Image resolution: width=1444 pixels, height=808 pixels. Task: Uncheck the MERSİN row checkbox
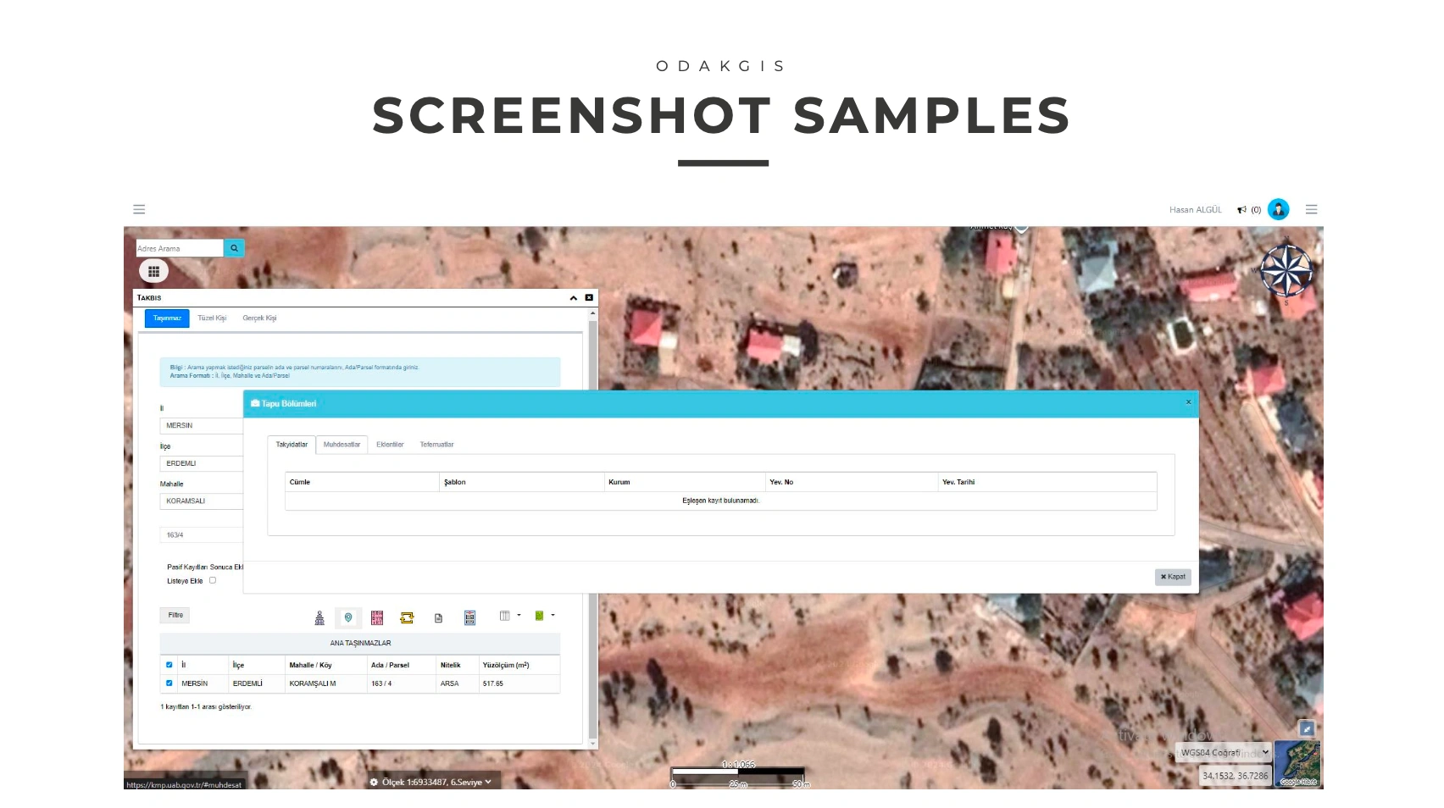[x=169, y=683]
